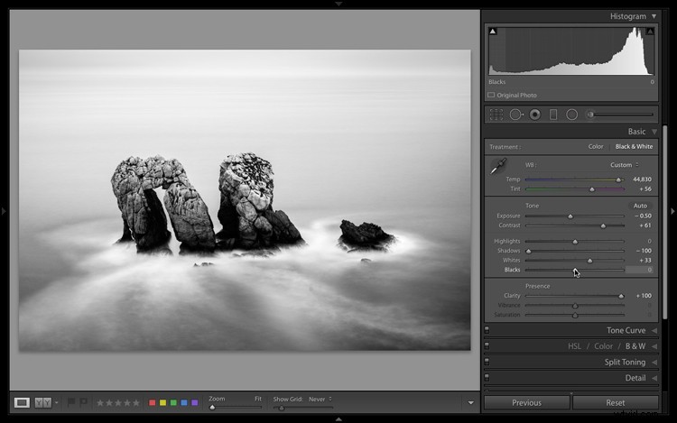Click the Highlights slider
The height and width of the screenshot is (423, 677).
tap(575, 242)
